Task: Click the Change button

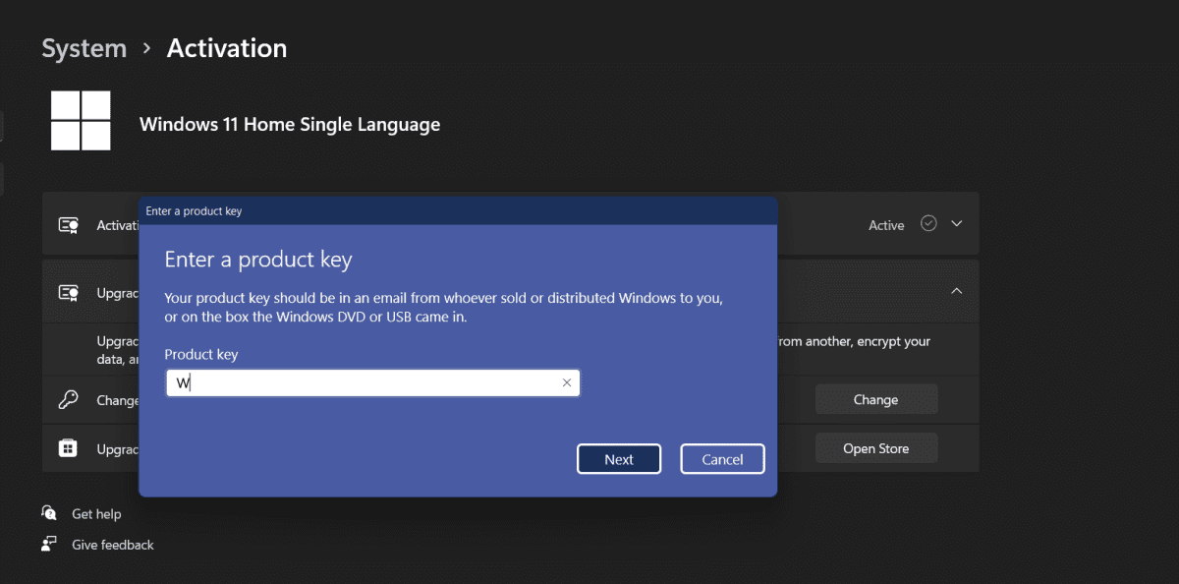Action: [x=876, y=399]
